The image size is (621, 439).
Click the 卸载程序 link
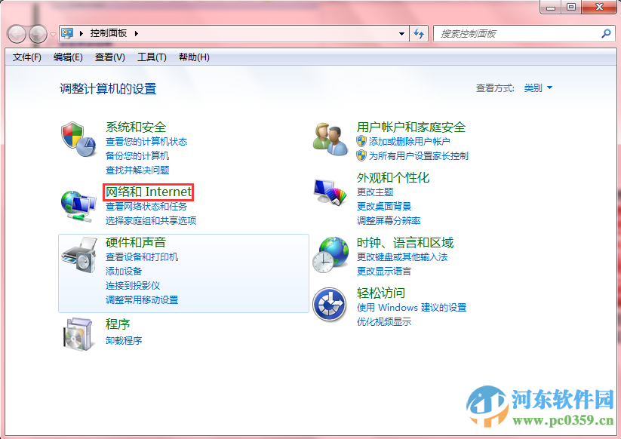click(124, 340)
